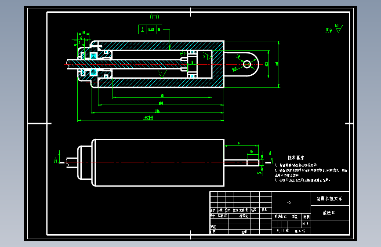Click the perpendicularity symbol in tolerance frame
The image size is (381, 247).
click(142, 29)
